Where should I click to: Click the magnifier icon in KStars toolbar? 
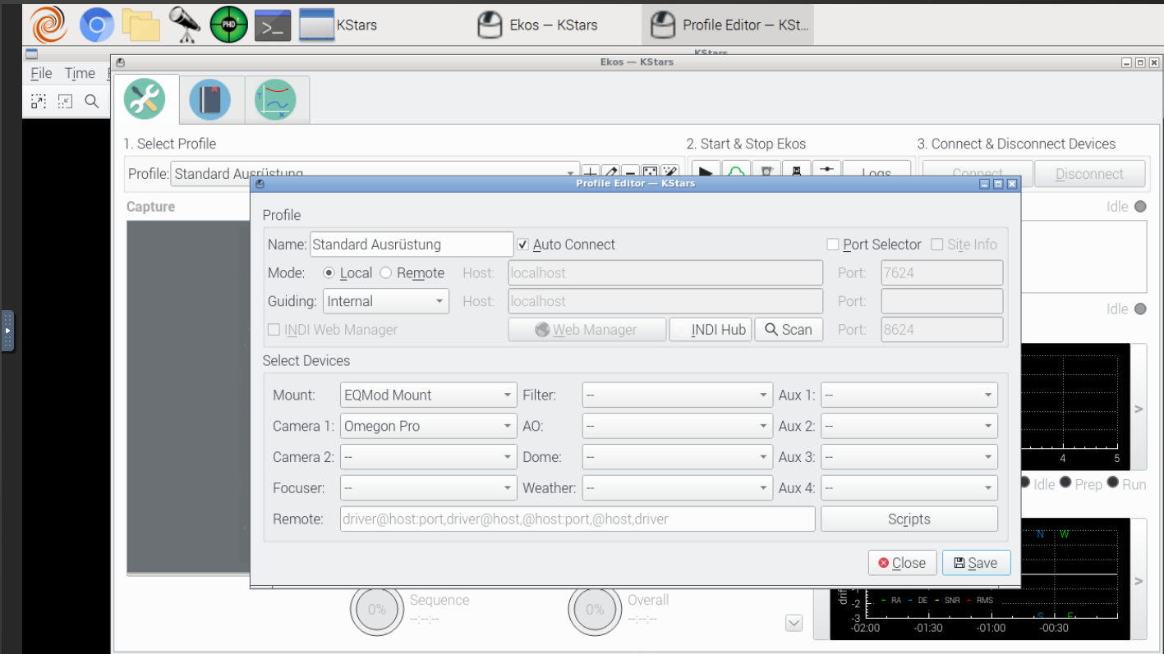coord(92,101)
